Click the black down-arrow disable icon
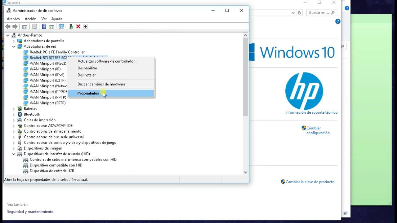The height and width of the screenshot is (223, 397). pyautogui.click(x=86, y=27)
